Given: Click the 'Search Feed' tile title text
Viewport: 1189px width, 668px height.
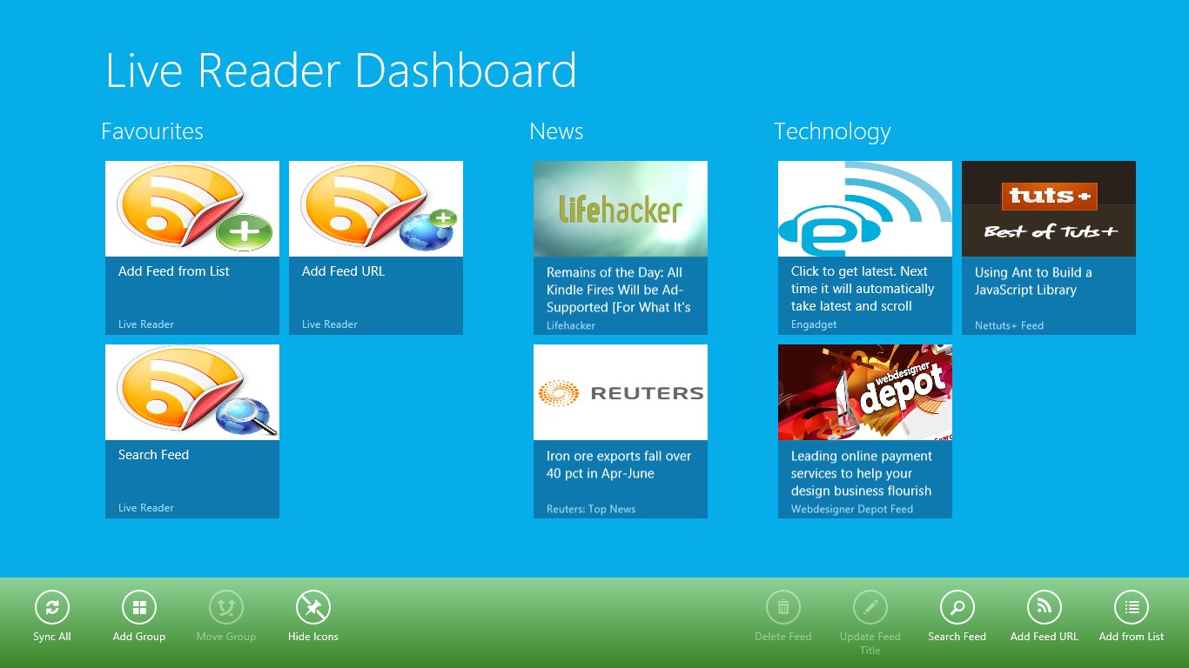Looking at the screenshot, I should [x=153, y=455].
